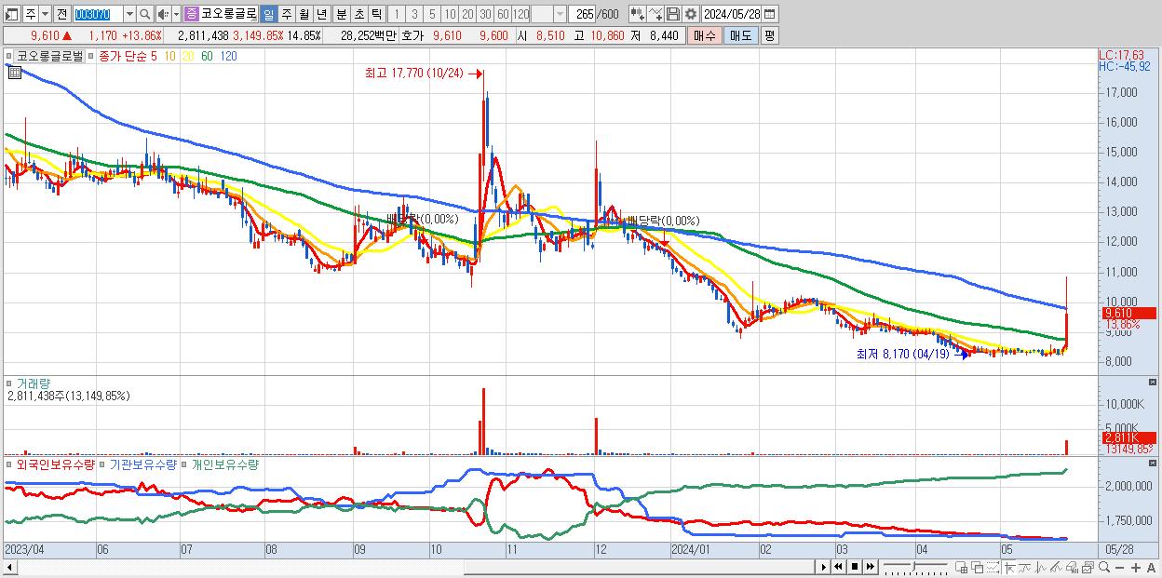This screenshot has height=578, width=1162.
Task: Select the 5-day moving average label
Action: [x=154, y=56]
